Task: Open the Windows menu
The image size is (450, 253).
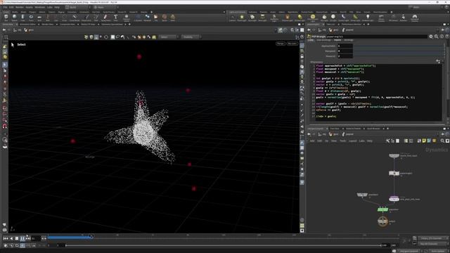Action: [40, 7]
